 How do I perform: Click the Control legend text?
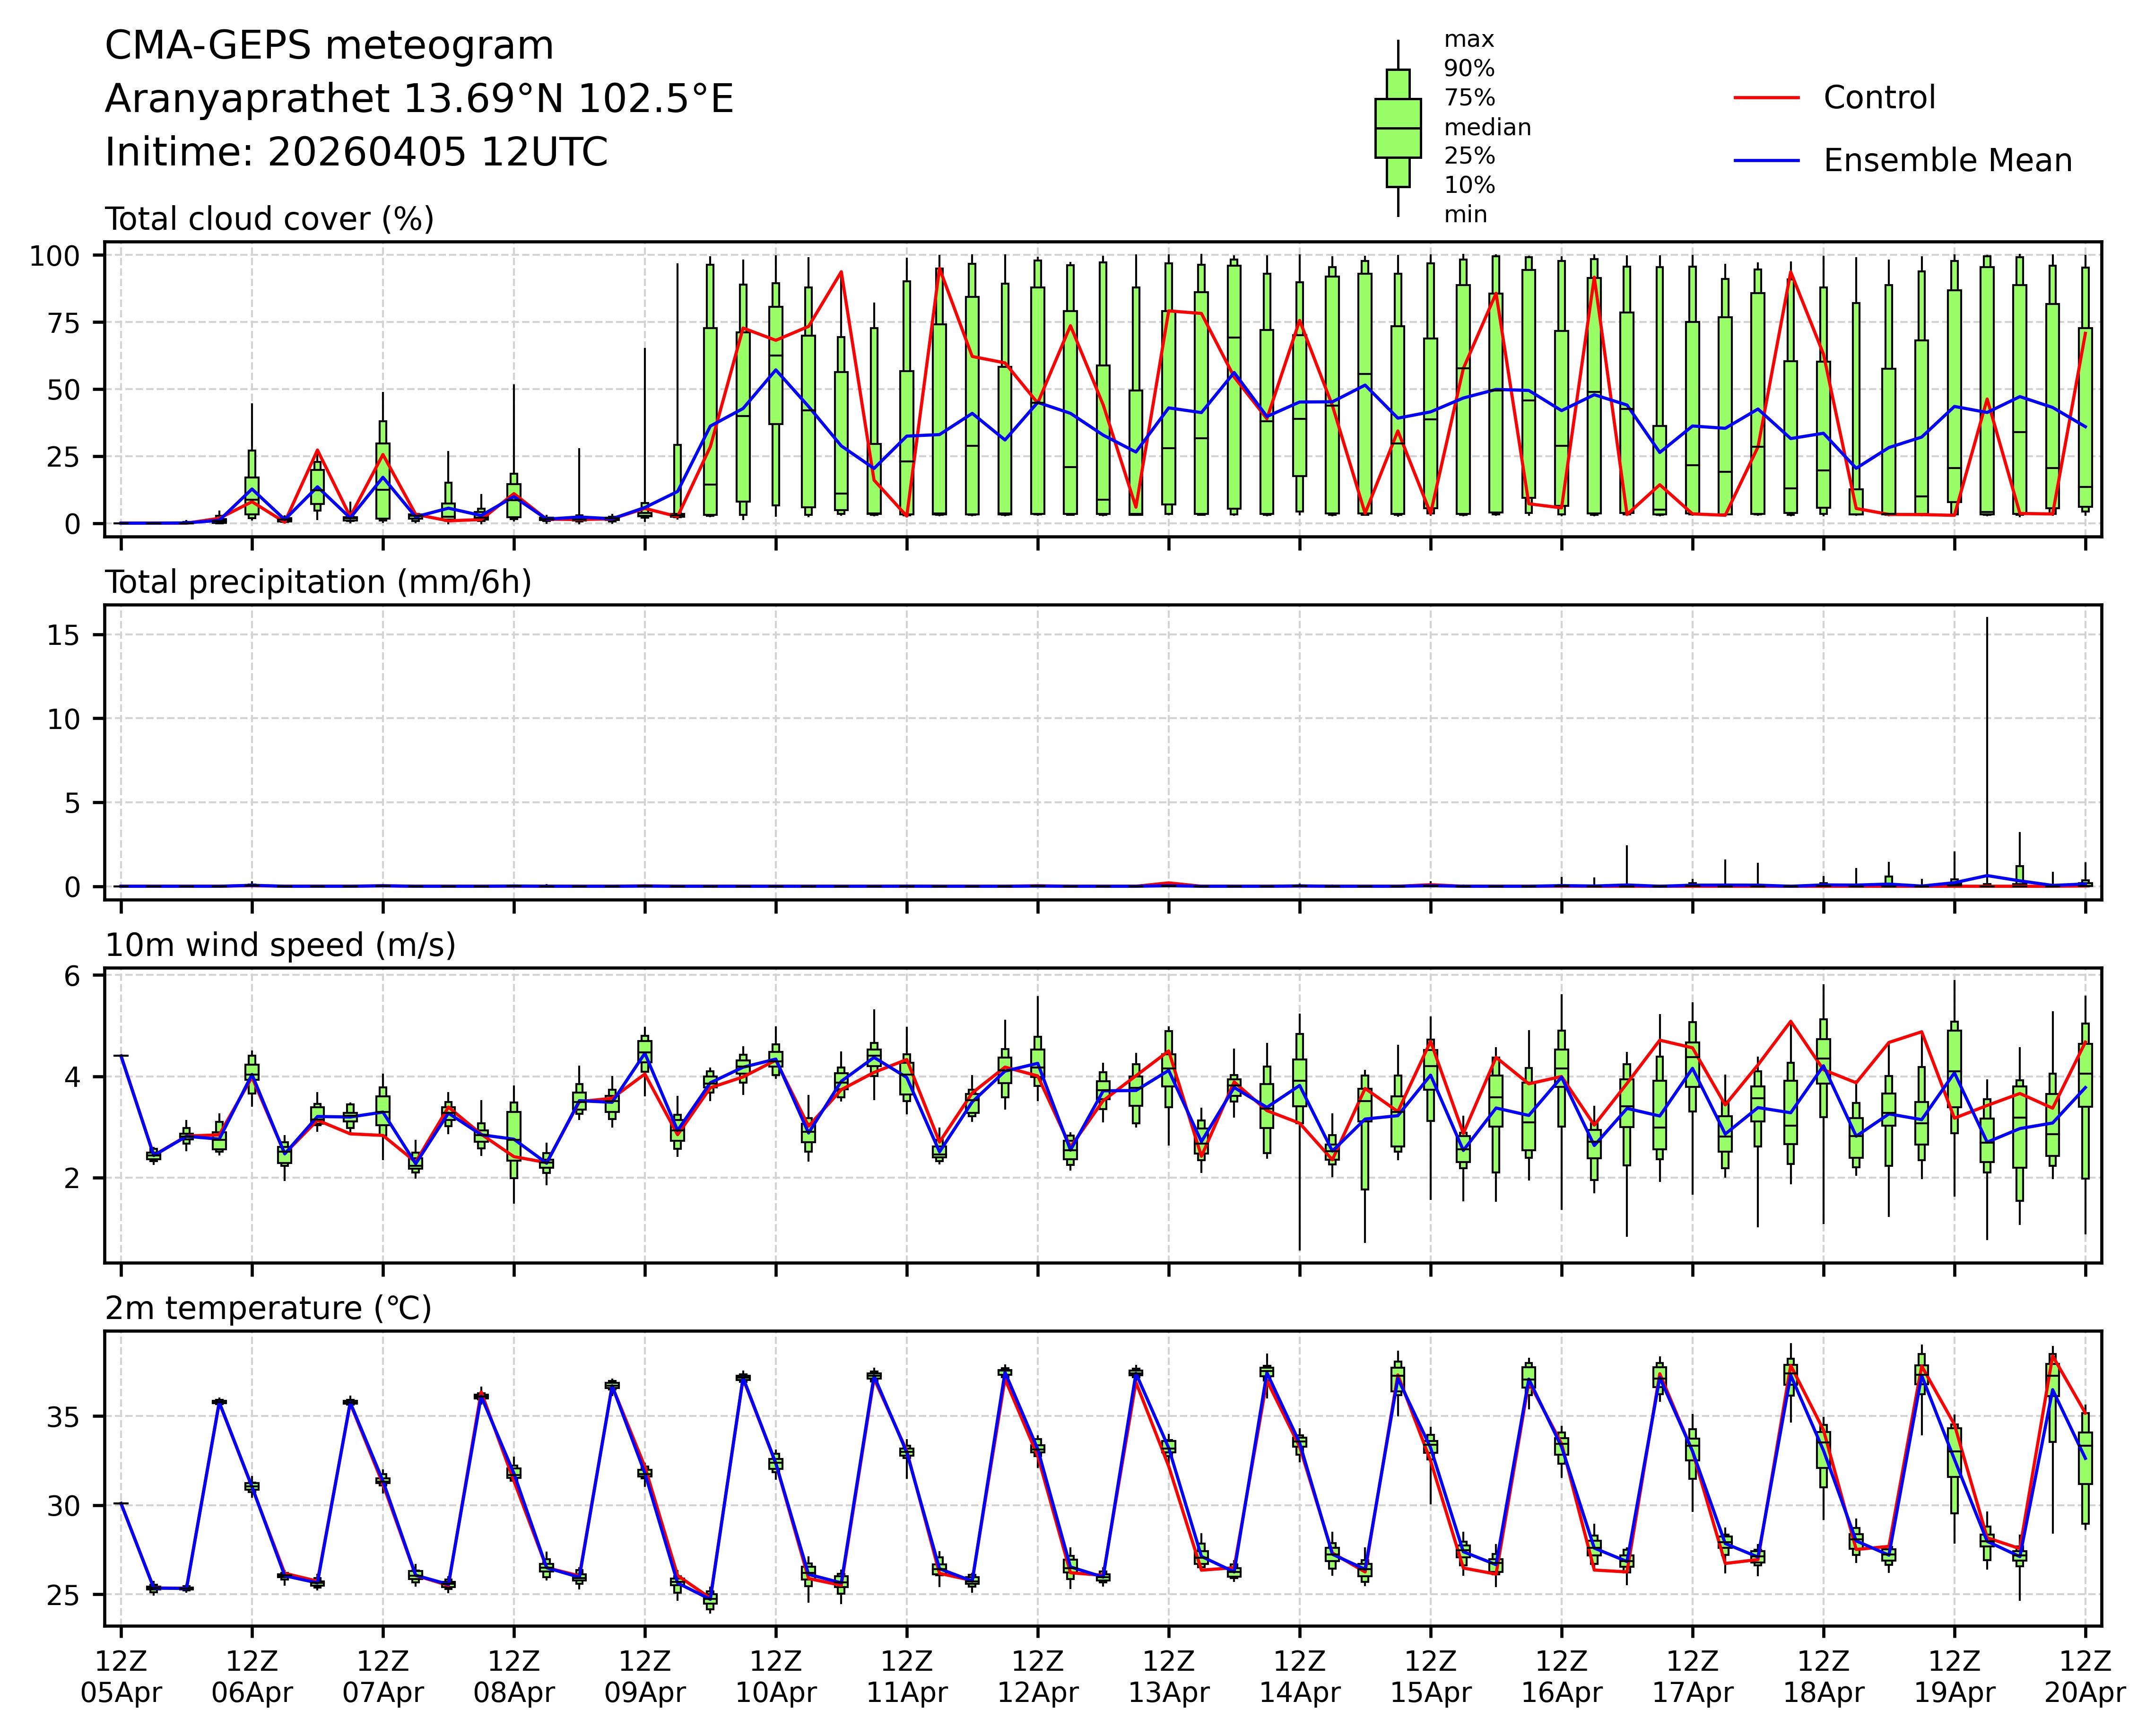click(1879, 98)
